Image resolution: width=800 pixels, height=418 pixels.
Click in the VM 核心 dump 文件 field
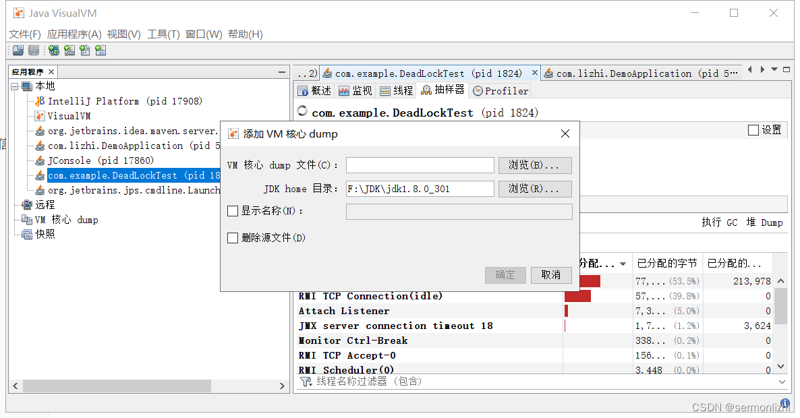420,165
